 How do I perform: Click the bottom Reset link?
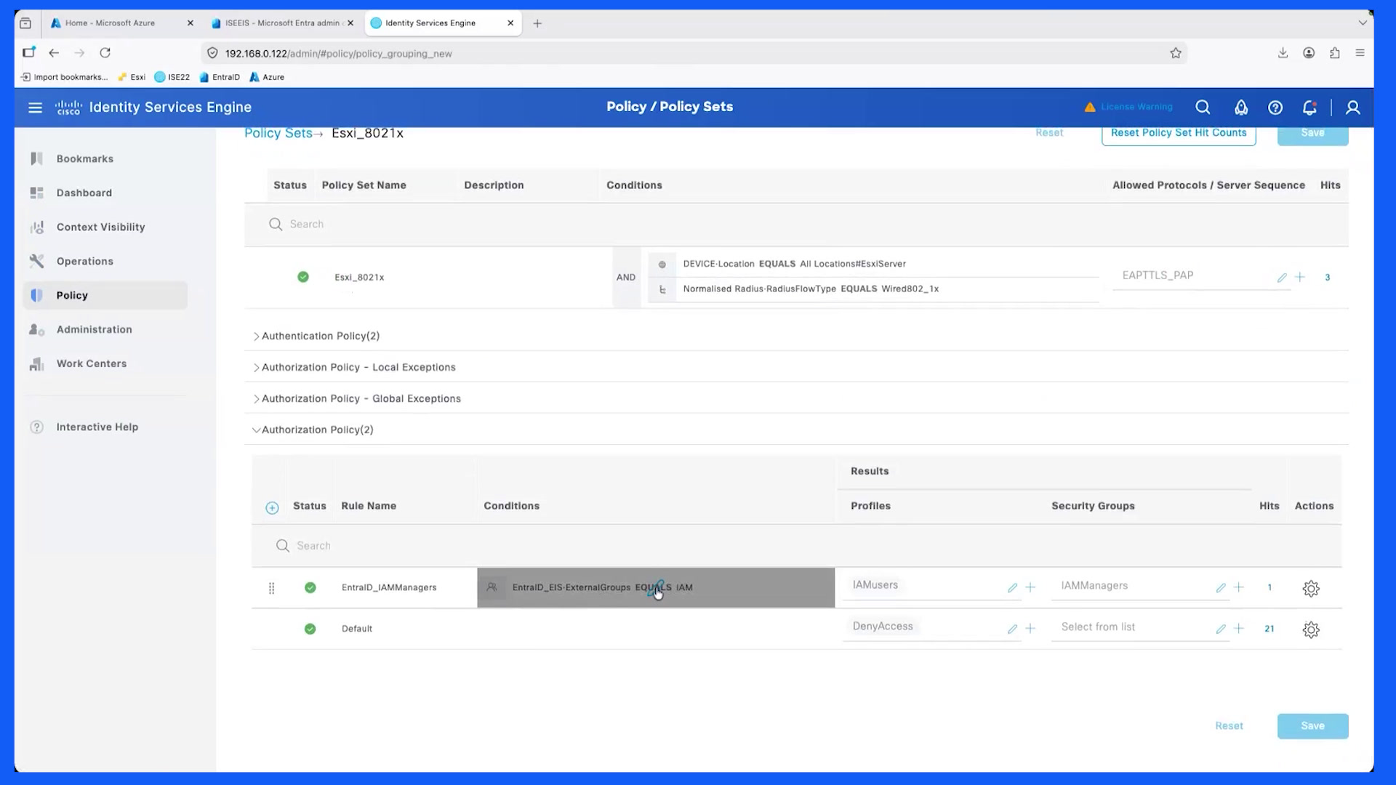coord(1229,726)
